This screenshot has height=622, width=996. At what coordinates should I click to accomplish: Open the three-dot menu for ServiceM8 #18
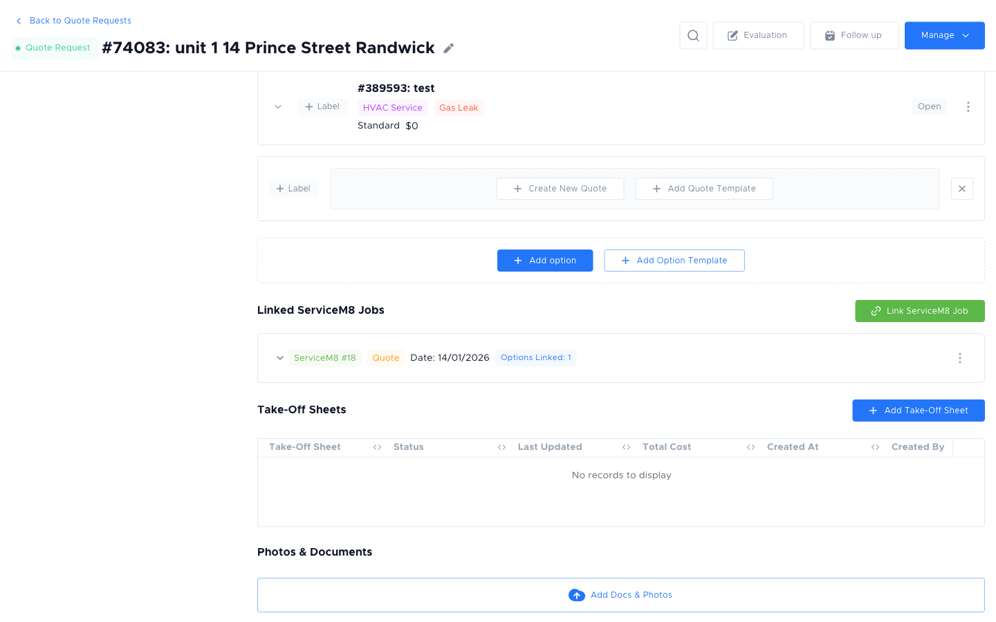[x=960, y=358]
